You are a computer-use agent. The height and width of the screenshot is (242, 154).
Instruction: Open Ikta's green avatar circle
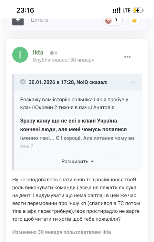pos(20,55)
